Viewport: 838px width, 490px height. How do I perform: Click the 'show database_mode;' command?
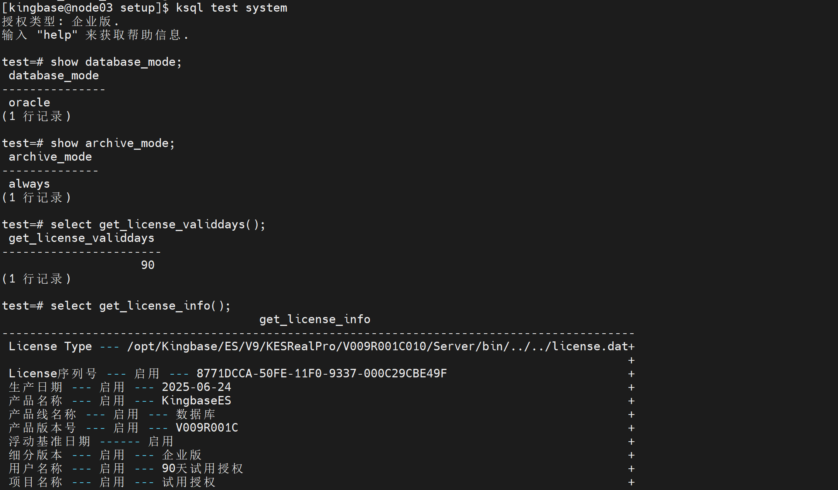click(116, 62)
